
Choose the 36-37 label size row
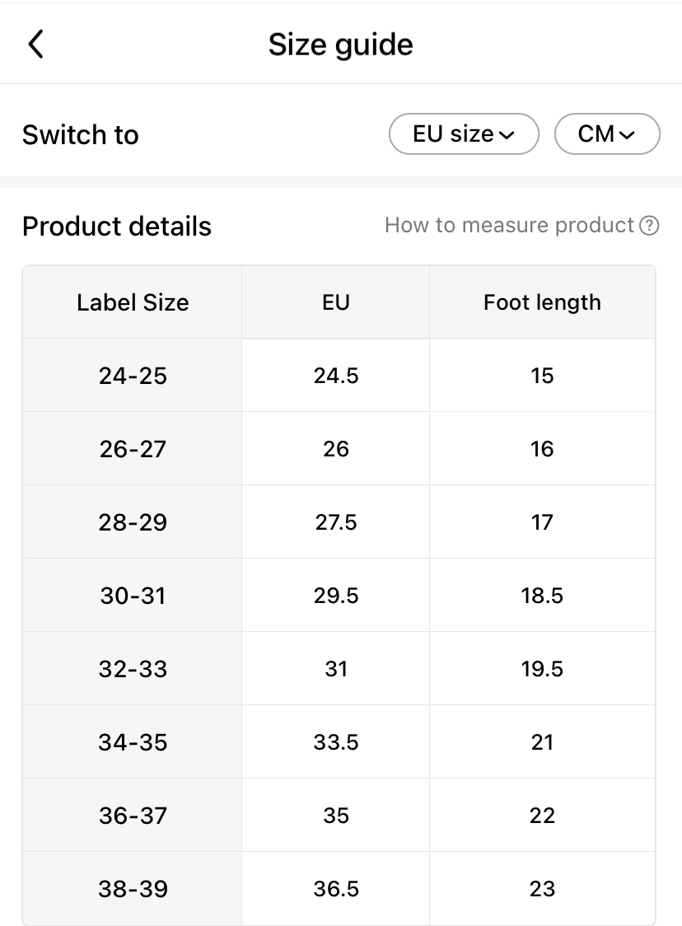(133, 816)
